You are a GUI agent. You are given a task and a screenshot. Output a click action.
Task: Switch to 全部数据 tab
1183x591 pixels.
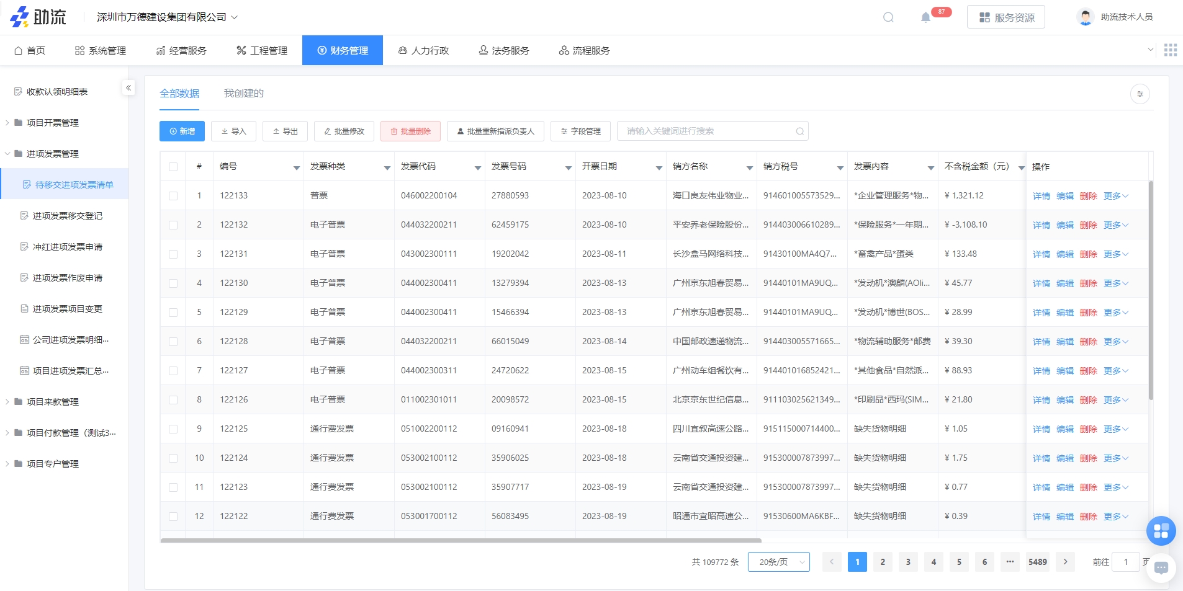179,93
